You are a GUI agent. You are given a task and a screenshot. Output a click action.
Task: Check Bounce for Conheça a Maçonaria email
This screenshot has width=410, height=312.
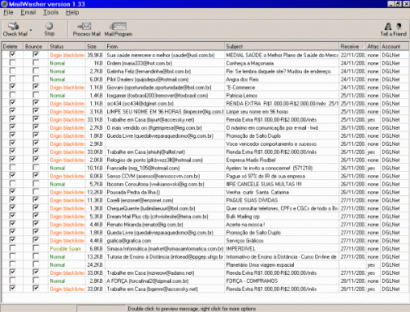(x=35, y=63)
